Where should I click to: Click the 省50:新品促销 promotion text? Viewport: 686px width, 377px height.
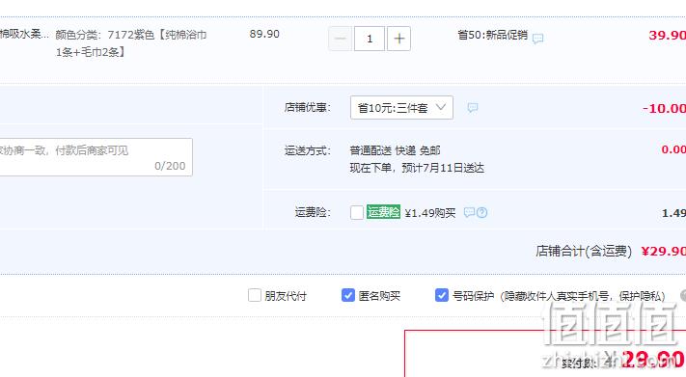[492, 35]
